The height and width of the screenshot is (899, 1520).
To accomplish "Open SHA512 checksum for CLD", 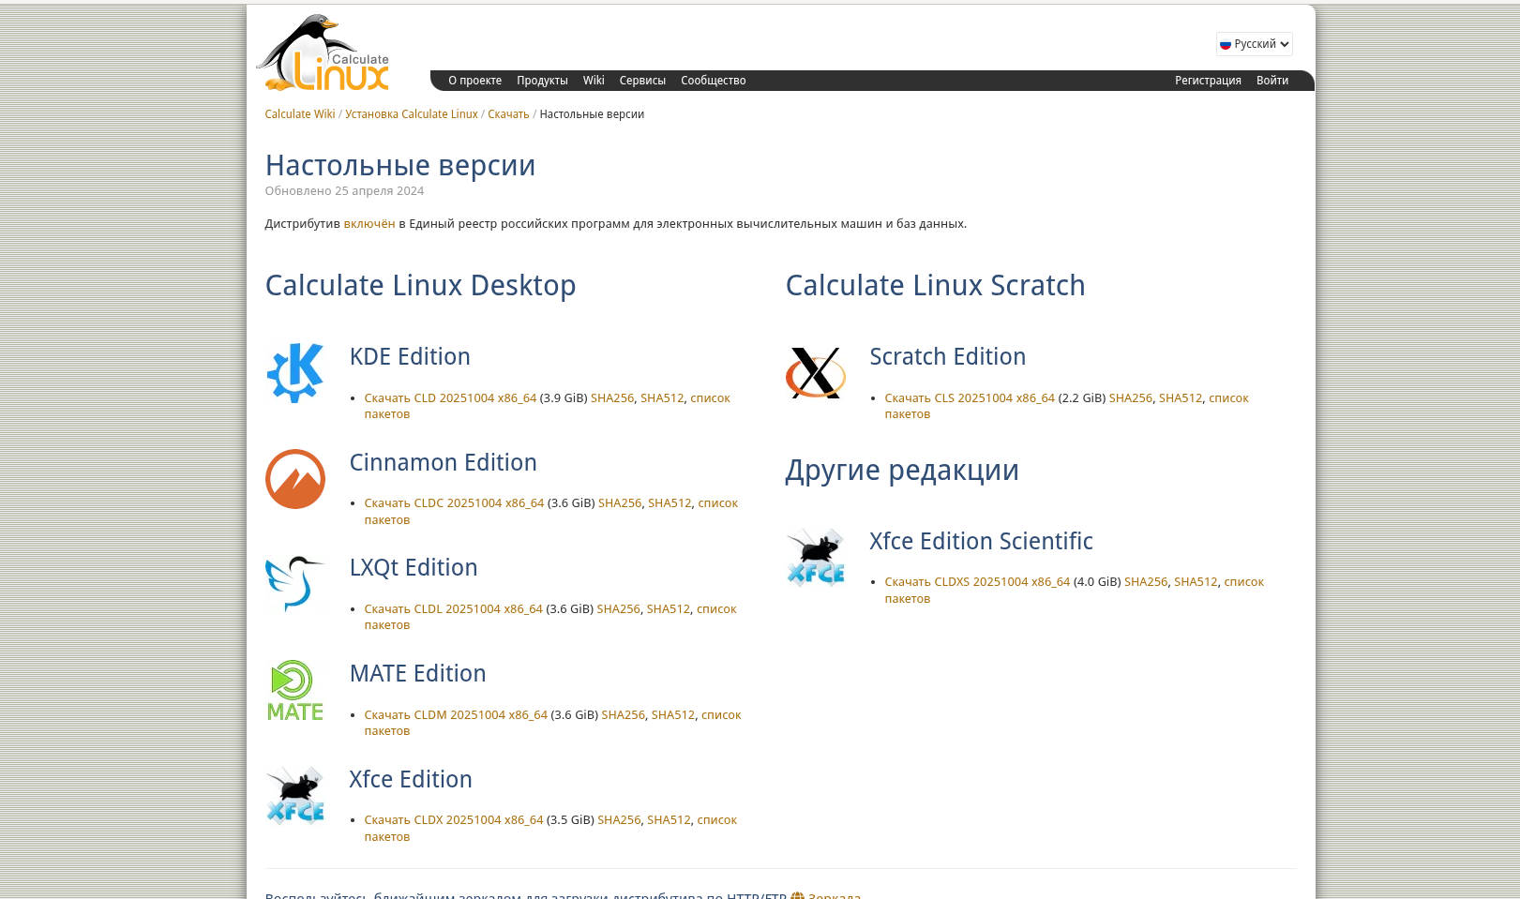I will (x=662, y=398).
